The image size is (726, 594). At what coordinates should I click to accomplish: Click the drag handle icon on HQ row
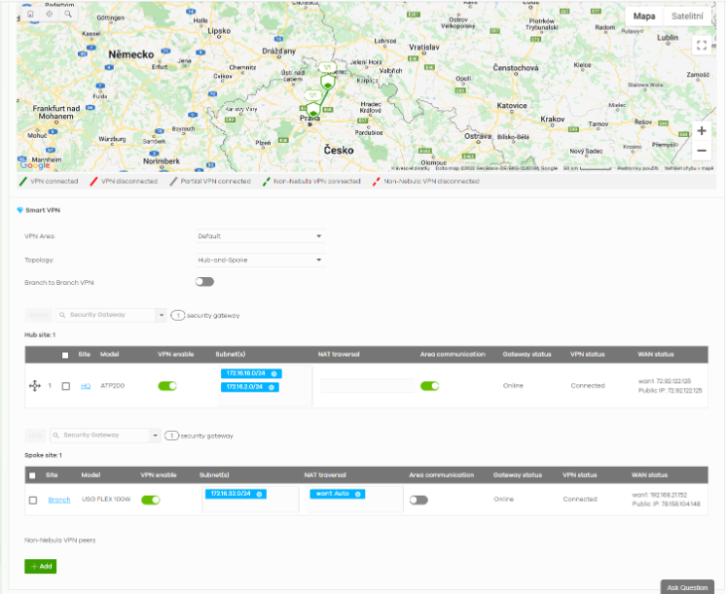(x=35, y=386)
